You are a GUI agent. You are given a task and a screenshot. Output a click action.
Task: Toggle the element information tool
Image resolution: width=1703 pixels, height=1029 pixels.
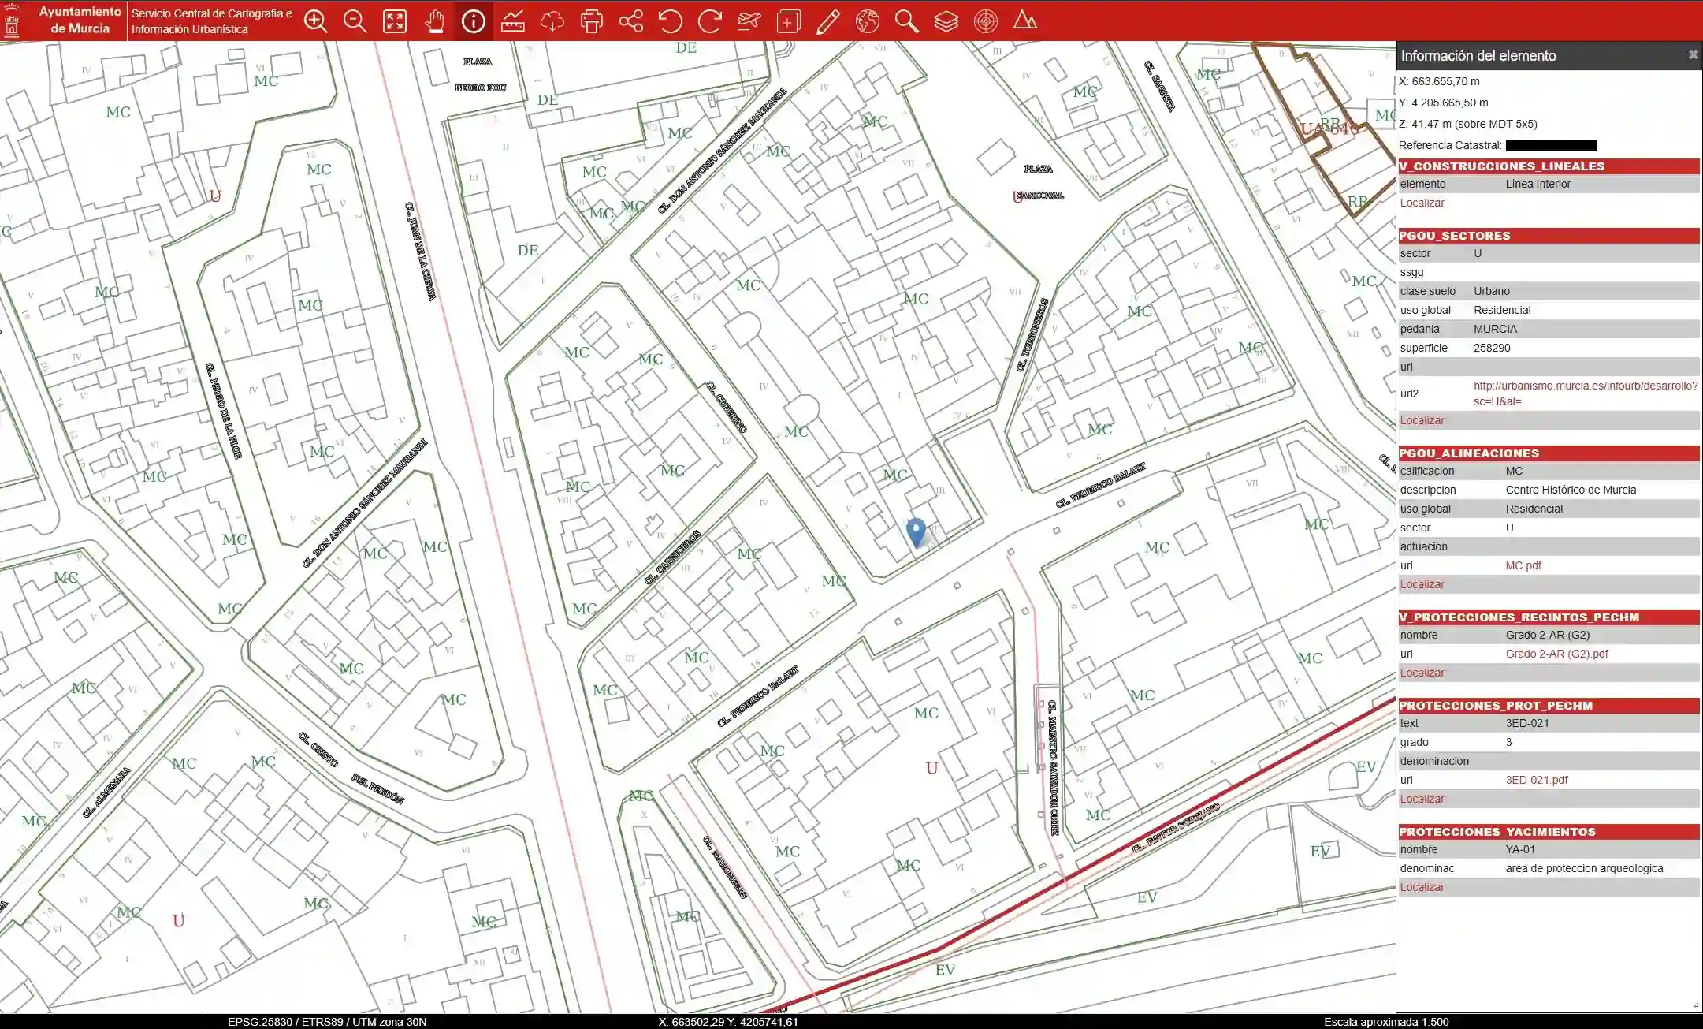pyautogui.click(x=473, y=21)
